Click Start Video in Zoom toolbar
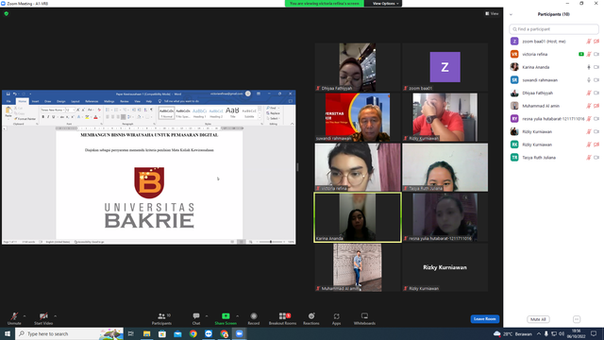604x340 pixels. (x=43, y=318)
